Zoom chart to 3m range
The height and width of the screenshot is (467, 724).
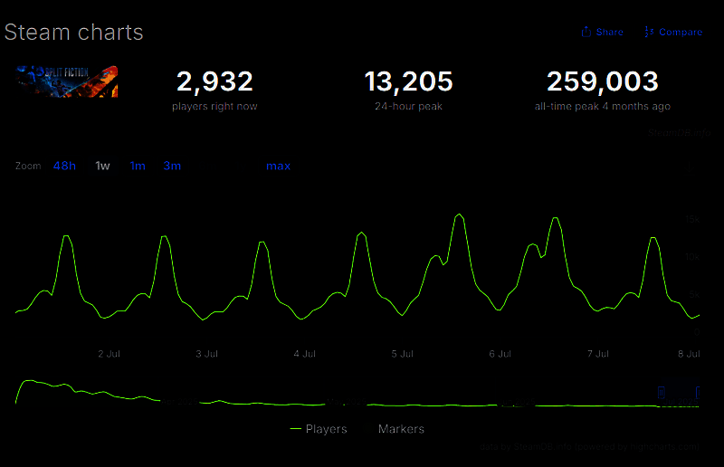pos(172,166)
